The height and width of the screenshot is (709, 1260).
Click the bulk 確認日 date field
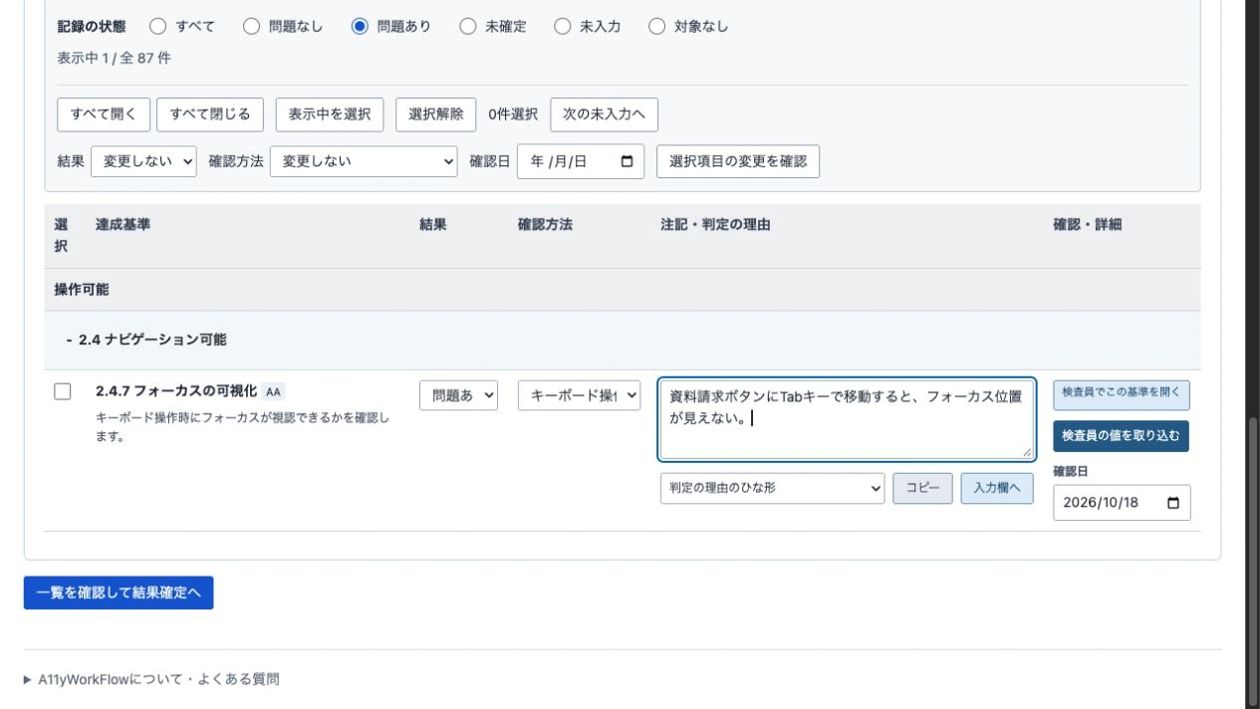point(581,161)
